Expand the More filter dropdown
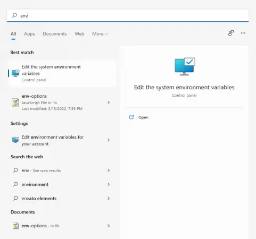The width and height of the screenshot is (256, 239). (100, 34)
